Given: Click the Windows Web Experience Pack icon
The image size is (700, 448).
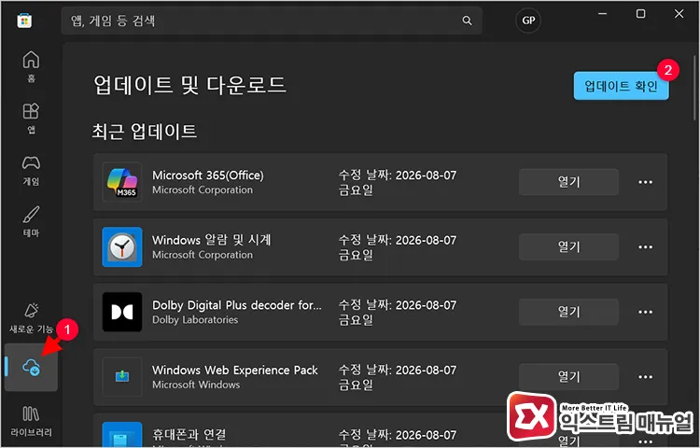Looking at the screenshot, I should [x=122, y=377].
